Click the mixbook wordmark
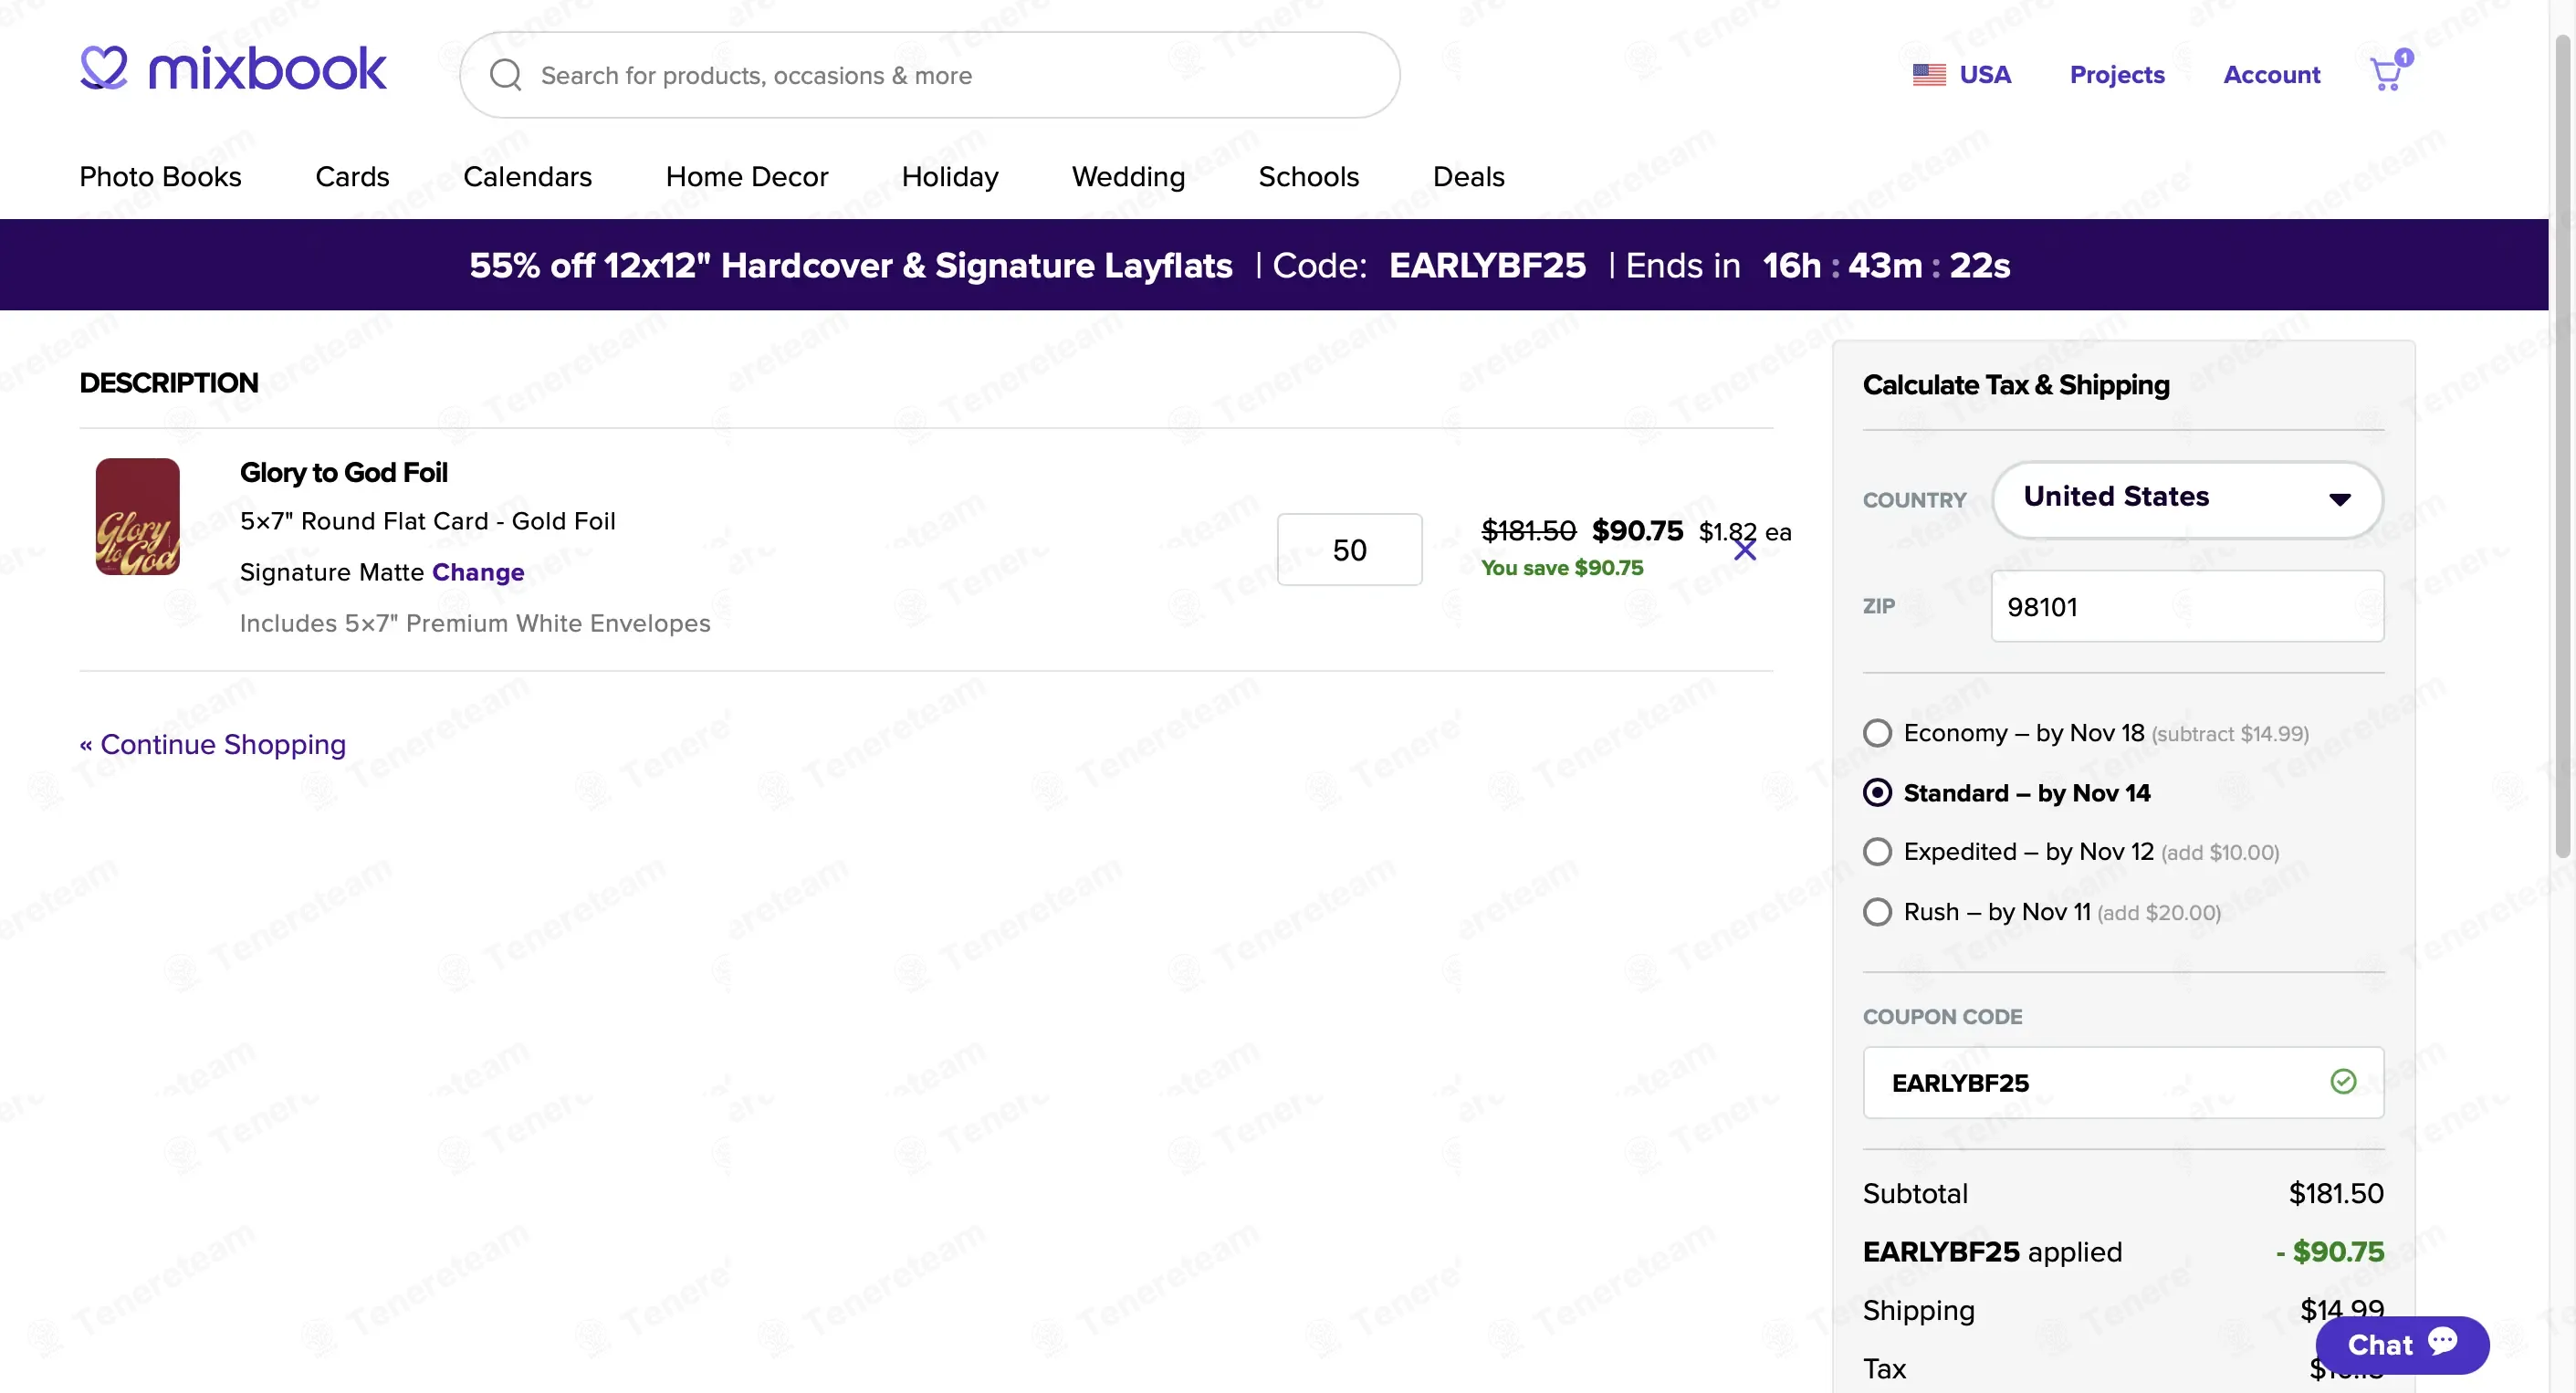The width and height of the screenshot is (2576, 1393). pyautogui.click(x=267, y=68)
